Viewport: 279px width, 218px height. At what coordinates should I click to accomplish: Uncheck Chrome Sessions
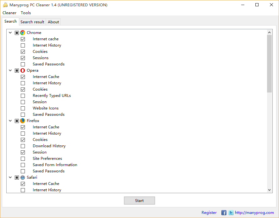(23, 58)
